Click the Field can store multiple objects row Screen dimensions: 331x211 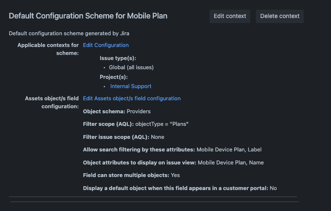131,175
